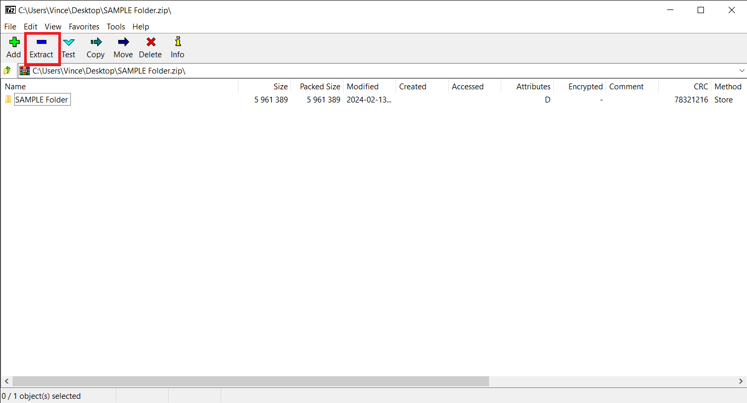Image resolution: width=747 pixels, height=403 pixels.
Task: Open the Favorites menu
Action: 84,26
